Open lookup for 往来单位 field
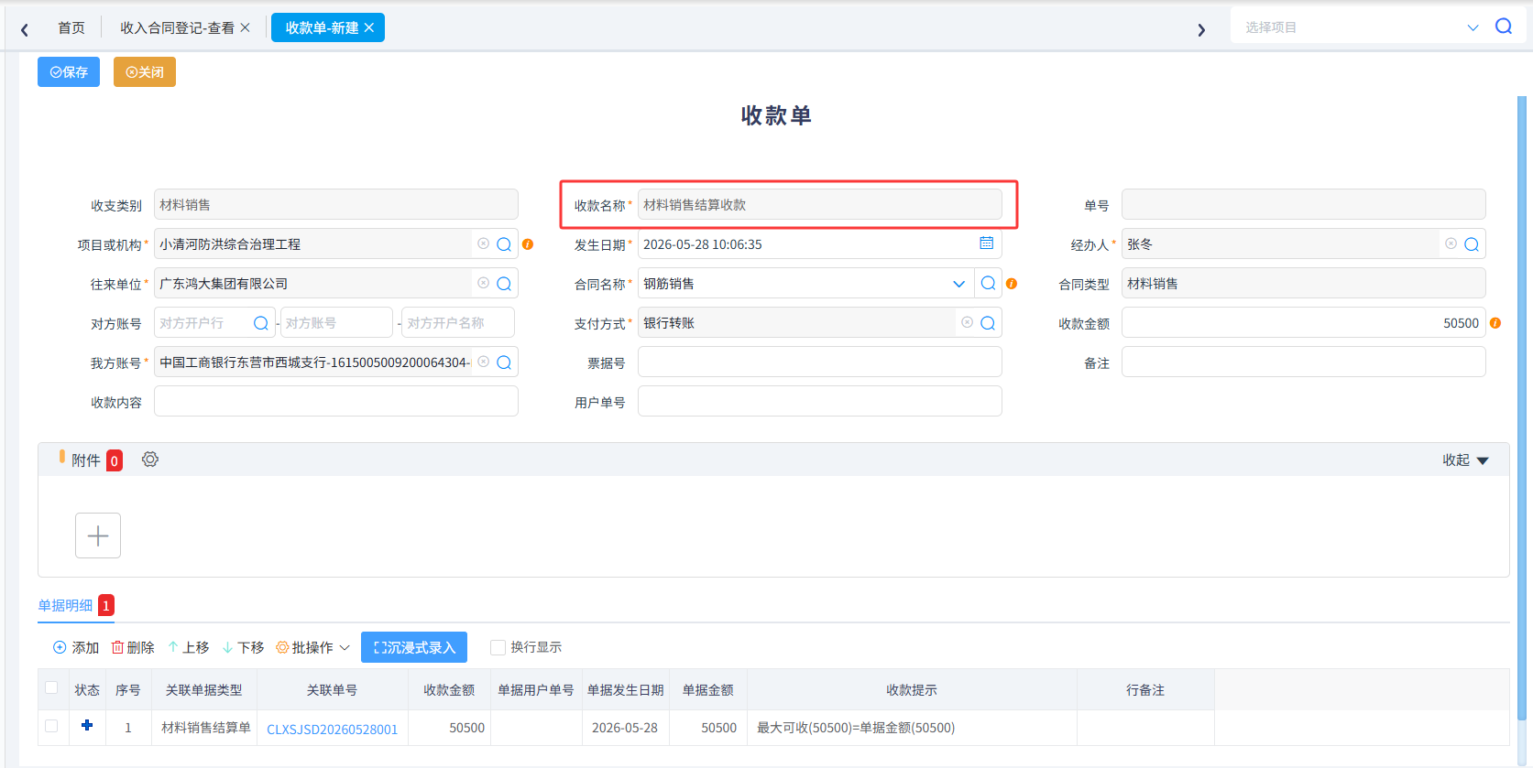 click(504, 284)
